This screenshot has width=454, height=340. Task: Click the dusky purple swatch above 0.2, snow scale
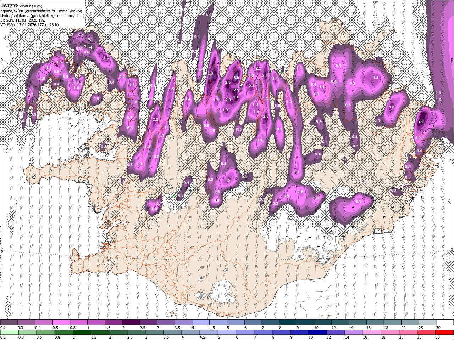(x=9, y=322)
